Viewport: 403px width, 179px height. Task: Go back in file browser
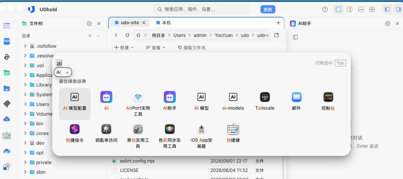point(116,35)
